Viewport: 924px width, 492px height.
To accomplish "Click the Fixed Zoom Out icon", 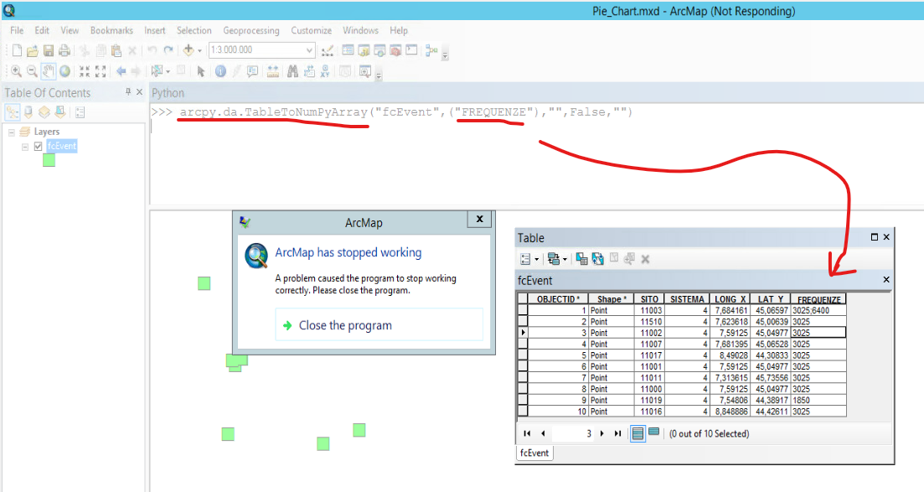I will pos(101,71).
